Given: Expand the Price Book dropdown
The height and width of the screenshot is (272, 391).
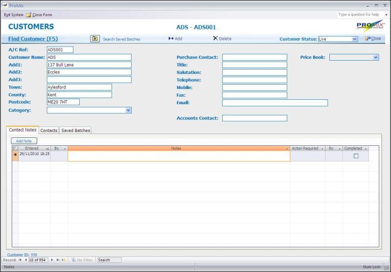Looking at the screenshot, I should tap(375, 57).
